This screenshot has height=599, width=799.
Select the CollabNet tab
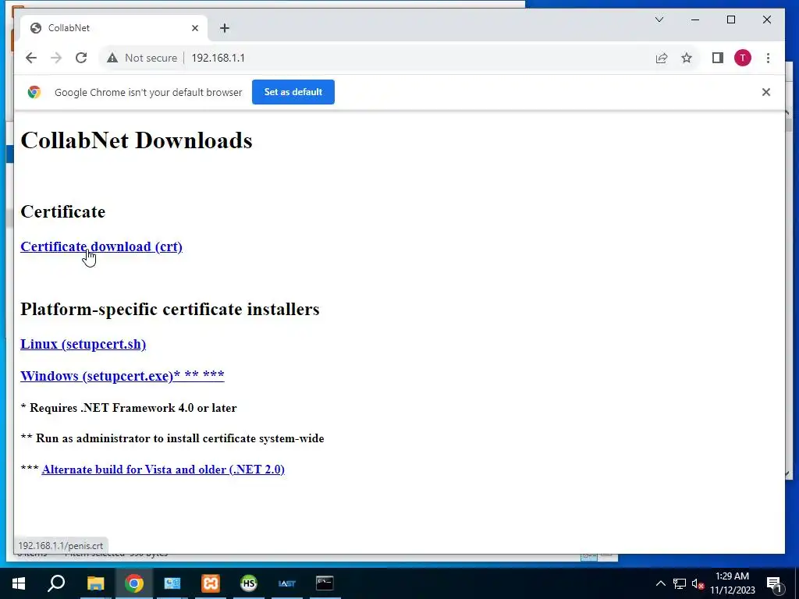(114, 28)
